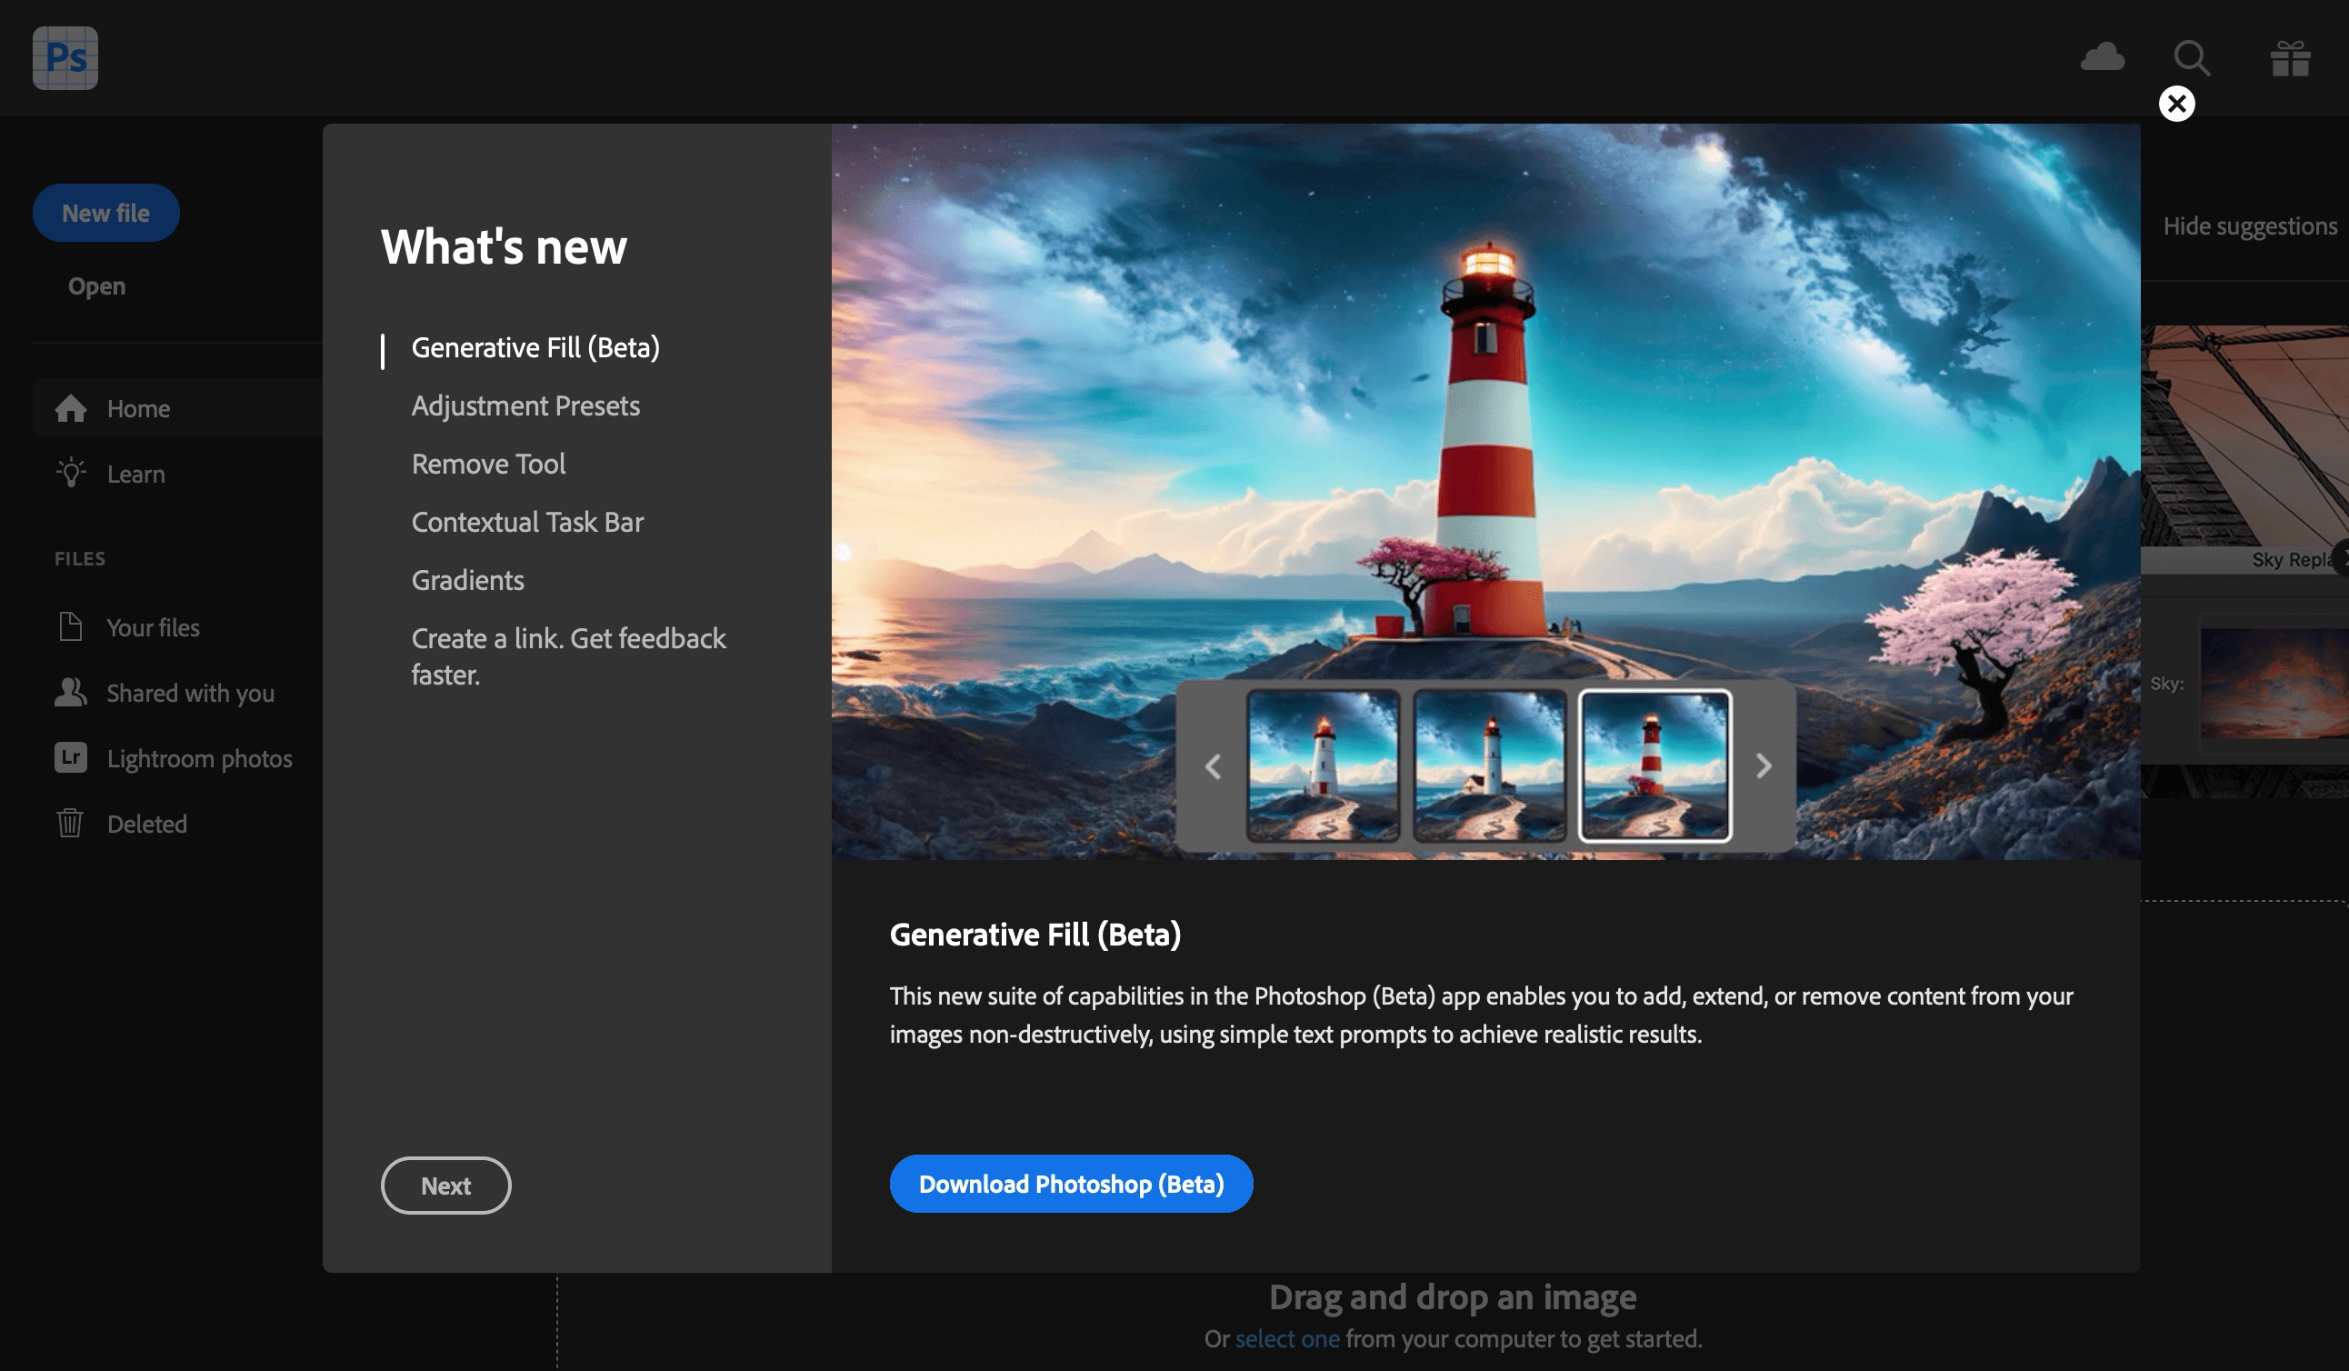Create a New file

[106, 213]
